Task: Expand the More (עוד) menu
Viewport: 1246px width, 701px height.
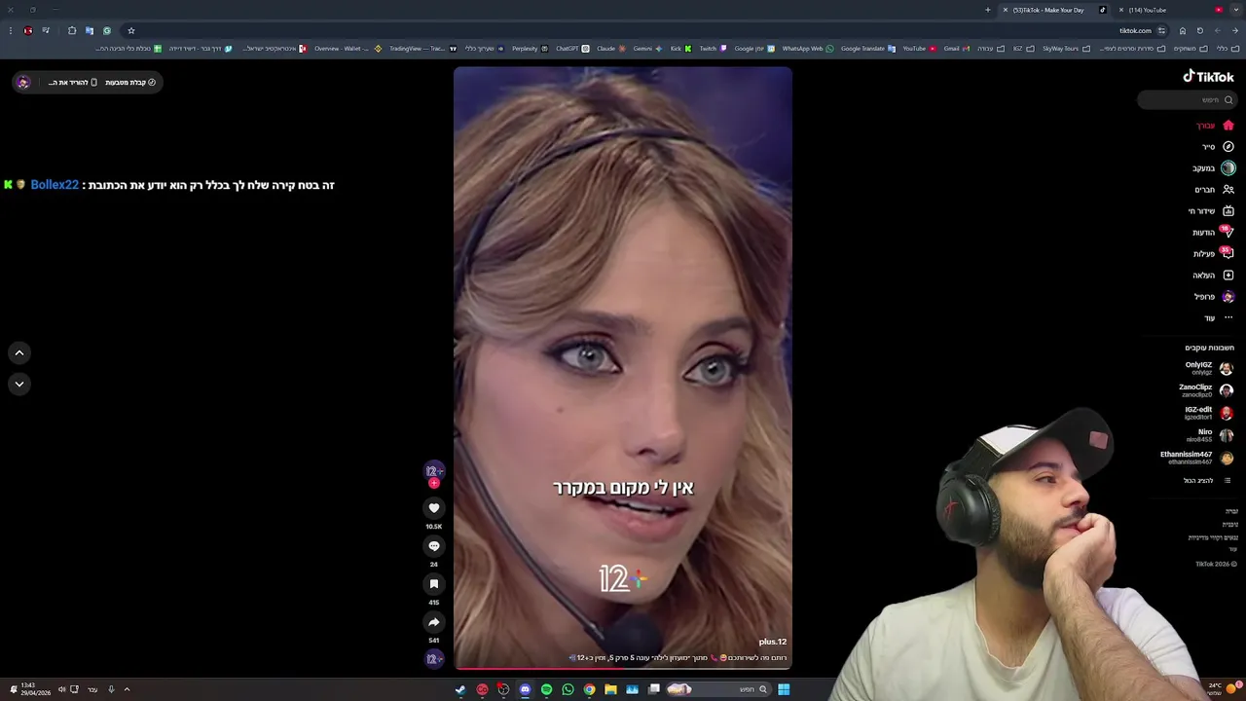Action: click(1218, 318)
